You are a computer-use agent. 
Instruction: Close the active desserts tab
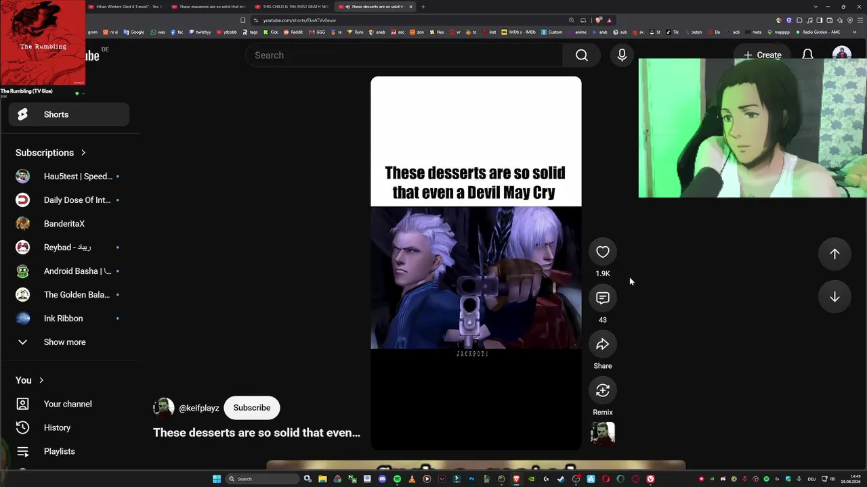(410, 7)
